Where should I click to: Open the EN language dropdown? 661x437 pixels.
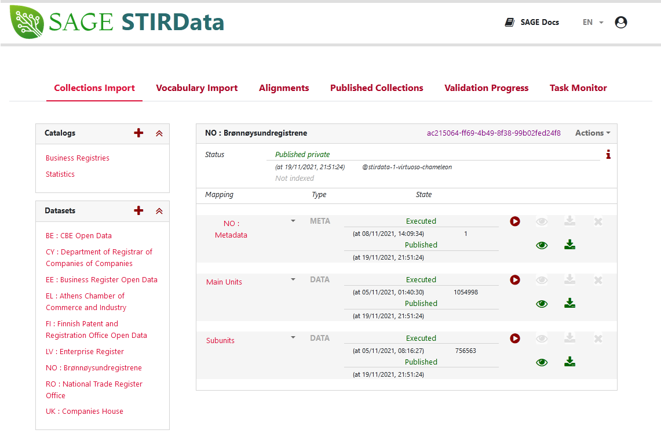coord(593,23)
